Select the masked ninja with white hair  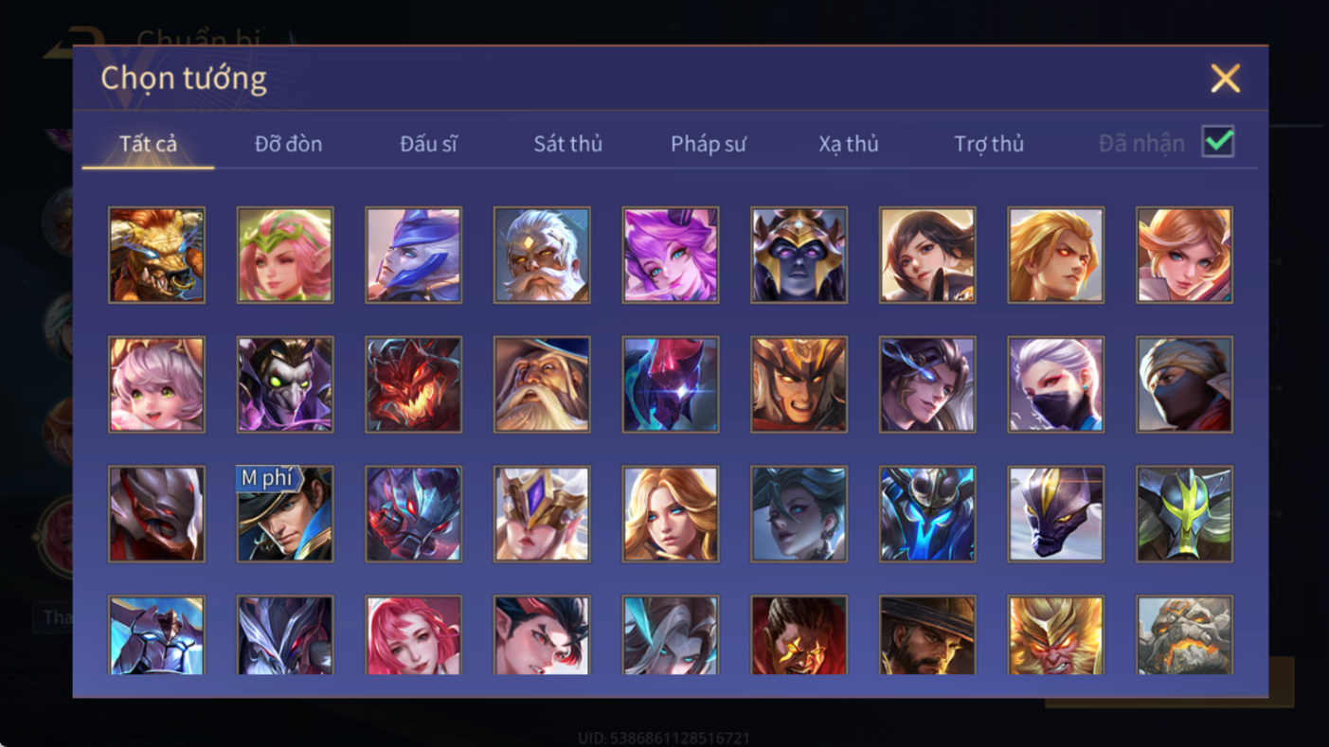pyautogui.click(x=1056, y=384)
